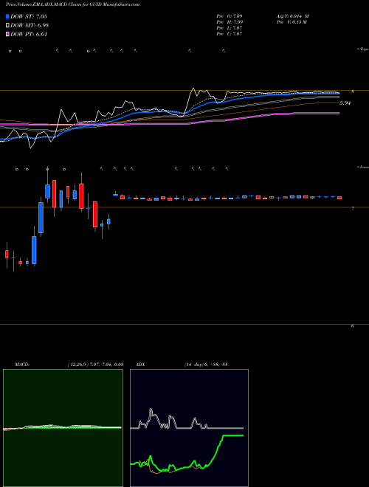
Task: Click the 5.94 price label
Action: coord(345,103)
